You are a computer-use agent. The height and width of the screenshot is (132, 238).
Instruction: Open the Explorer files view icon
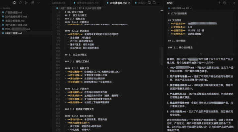click(14, 3)
